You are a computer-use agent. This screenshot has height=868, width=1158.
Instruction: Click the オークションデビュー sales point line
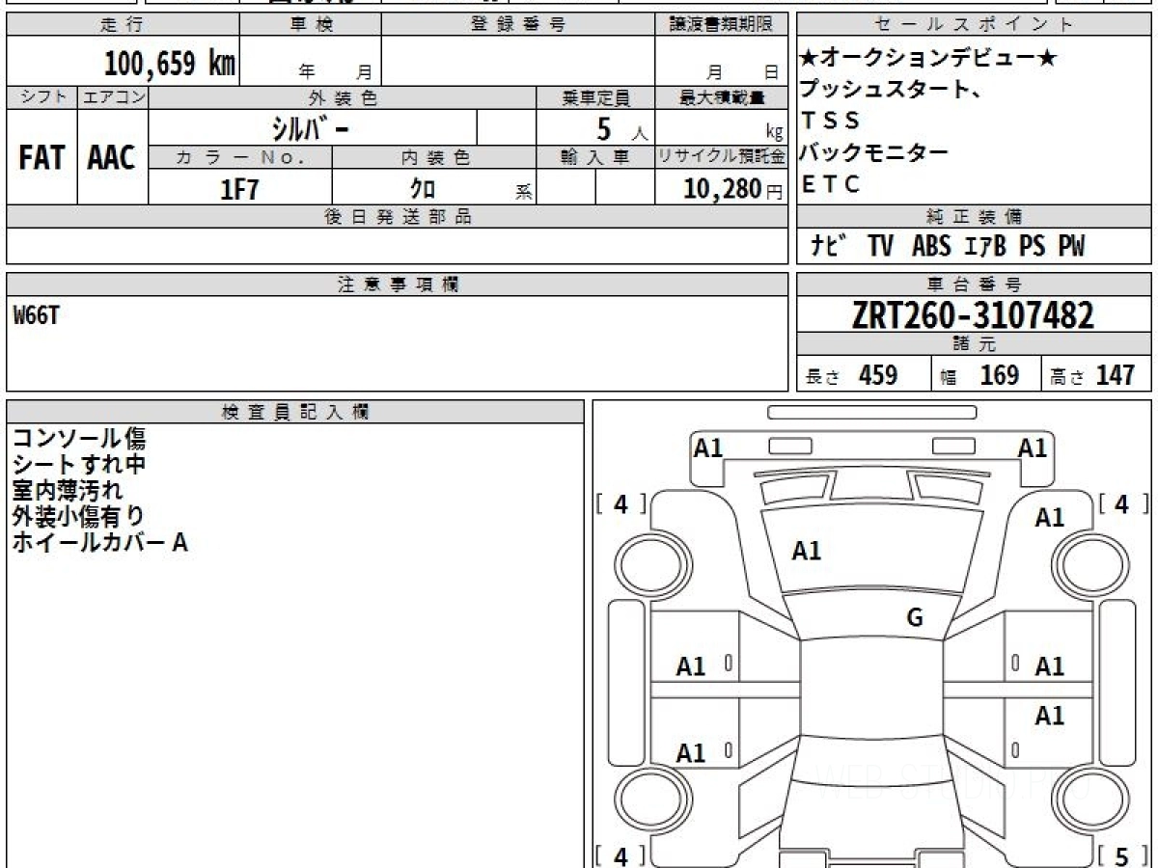pos(927,60)
